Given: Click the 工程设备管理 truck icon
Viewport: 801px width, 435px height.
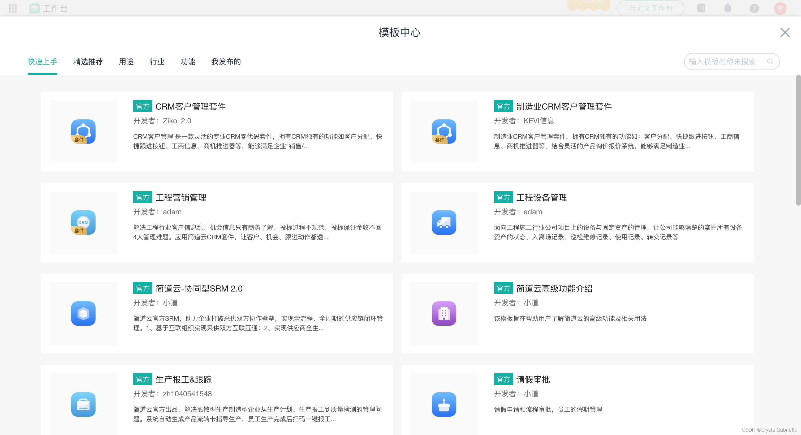Looking at the screenshot, I should pyautogui.click(x=444, y=223).
